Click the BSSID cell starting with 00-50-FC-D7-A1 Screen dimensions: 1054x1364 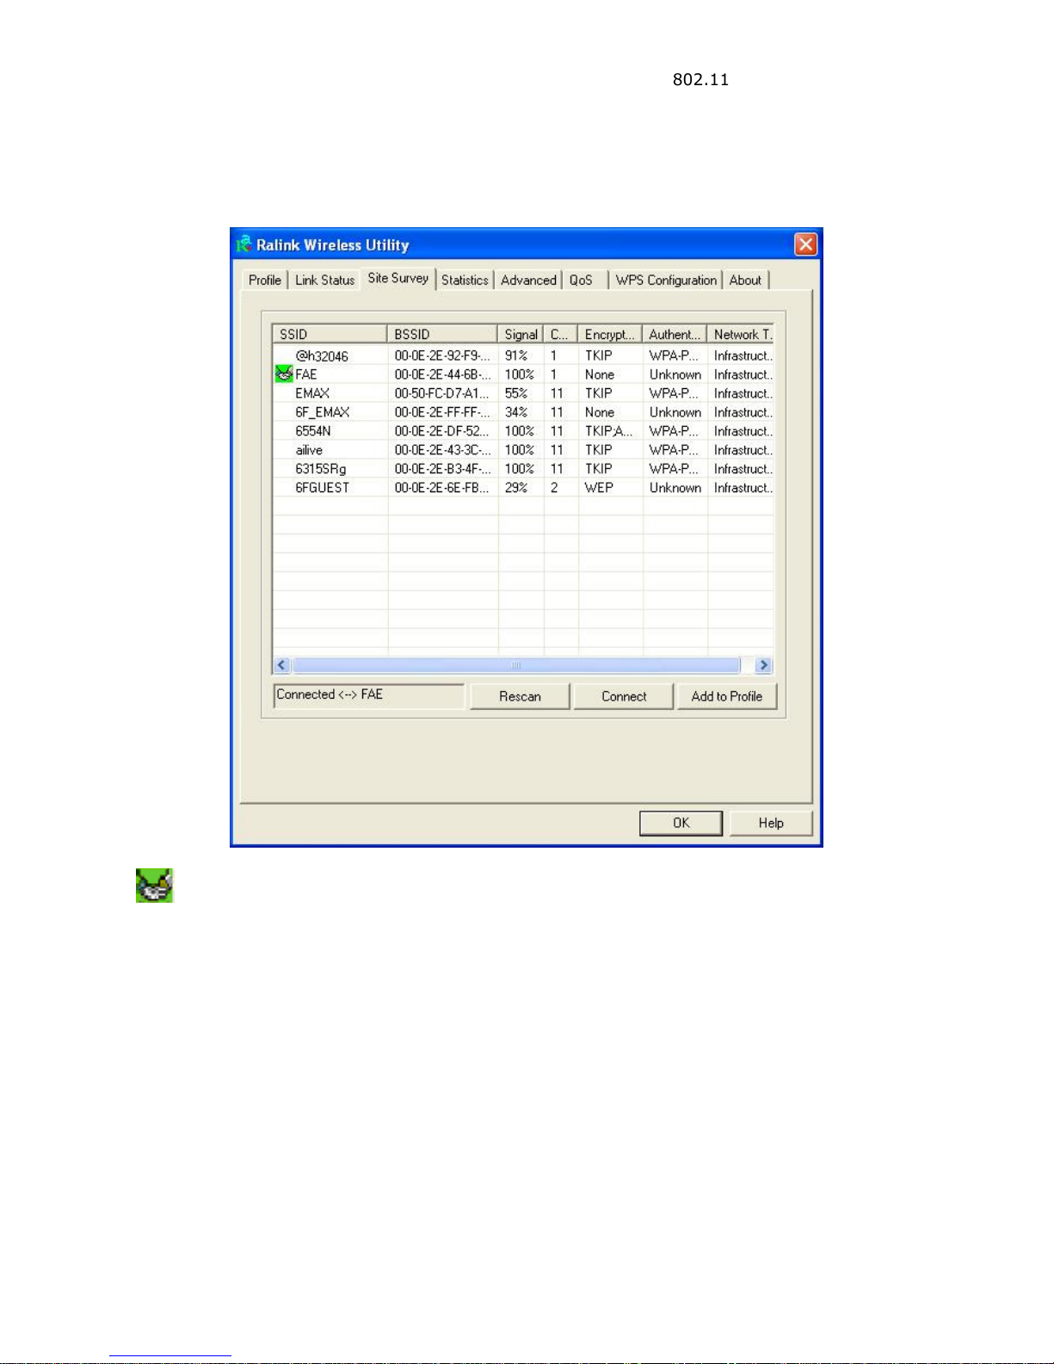click(442, 393)
